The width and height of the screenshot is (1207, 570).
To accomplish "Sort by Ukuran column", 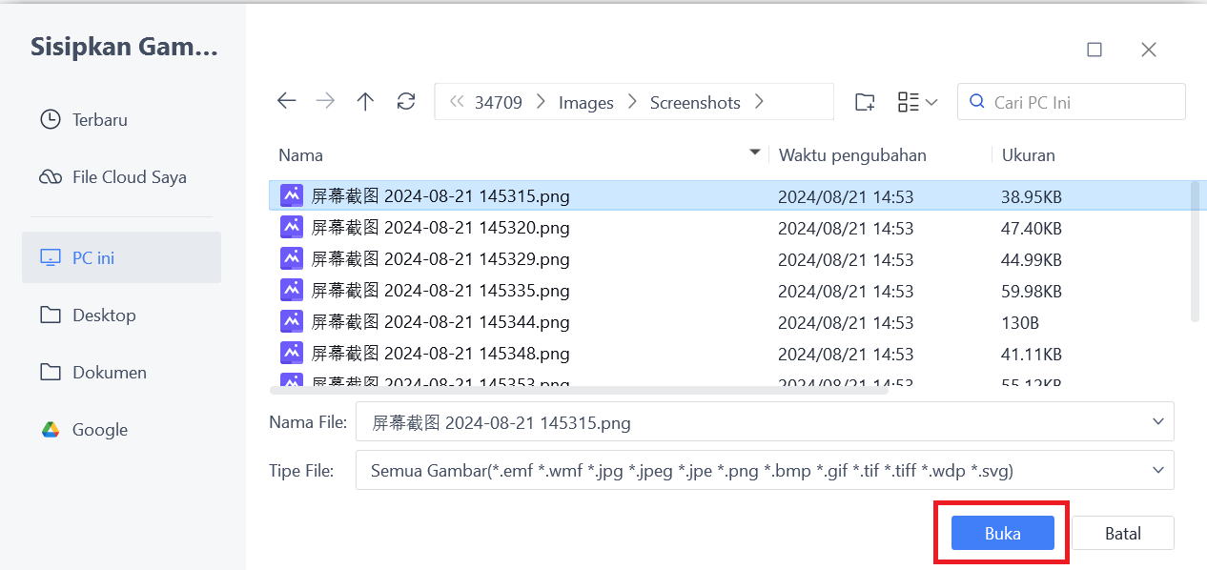I will pos(1028,155).
